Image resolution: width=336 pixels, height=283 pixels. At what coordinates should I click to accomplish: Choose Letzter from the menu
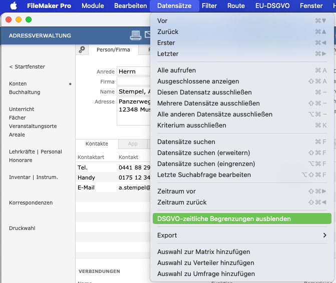point(242,53)
